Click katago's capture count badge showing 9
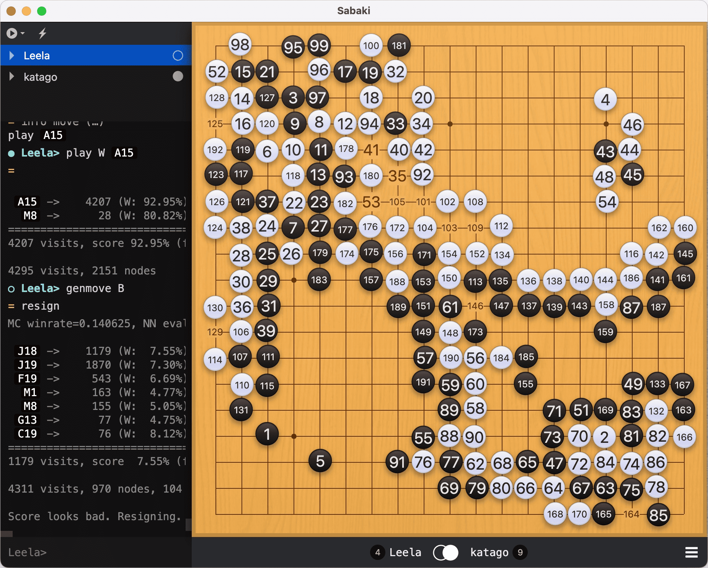Screen dimensions: 708x568 click(x=520, y=552)
